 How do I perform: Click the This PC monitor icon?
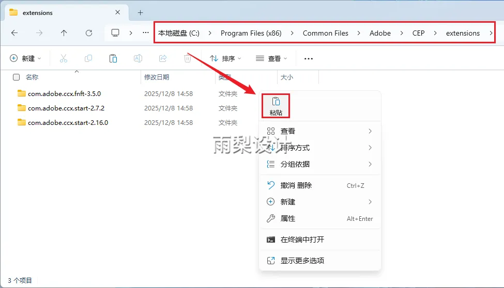click(x=115, y=33)
